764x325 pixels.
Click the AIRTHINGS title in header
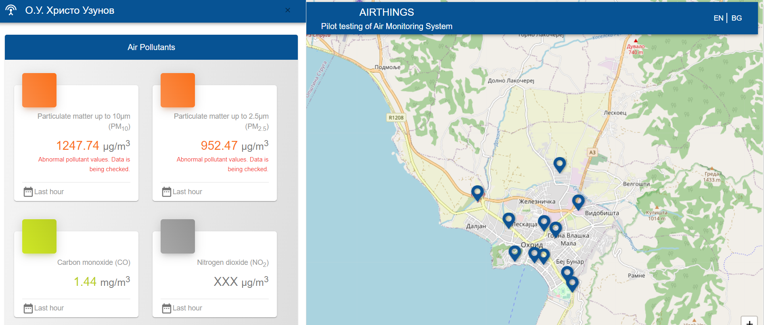[x=386, y=12]
